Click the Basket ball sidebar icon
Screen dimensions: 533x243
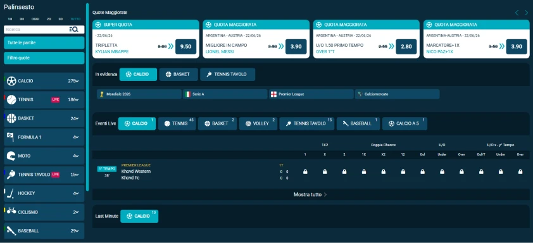(11, 118)
